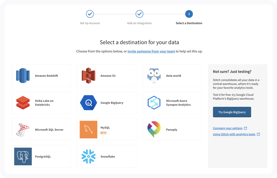Click the Amazon Redshift logo icon

(x=23, y=76)
